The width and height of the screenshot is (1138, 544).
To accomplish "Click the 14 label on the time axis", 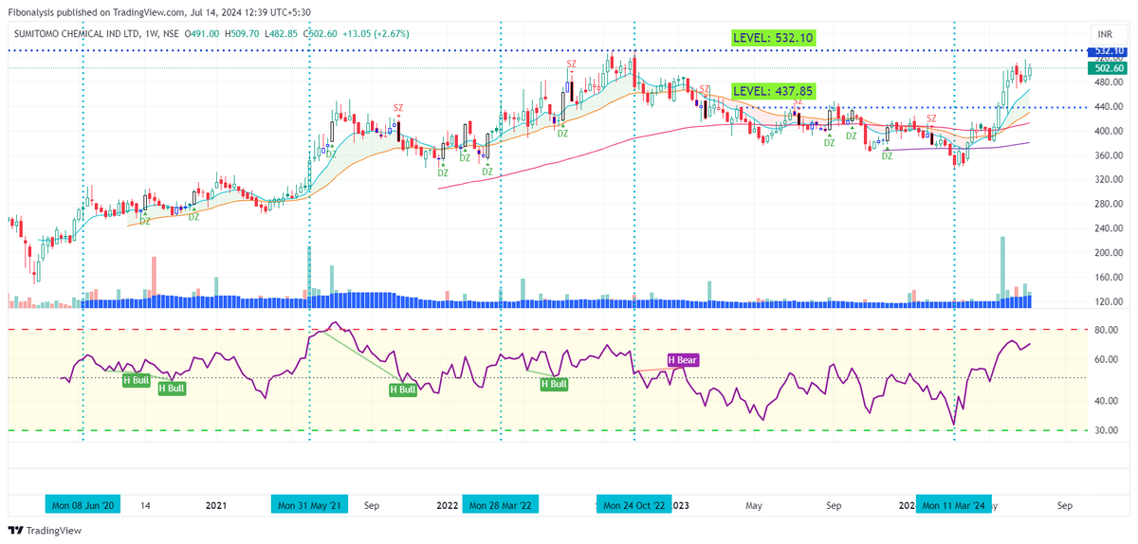I will 146,506.
